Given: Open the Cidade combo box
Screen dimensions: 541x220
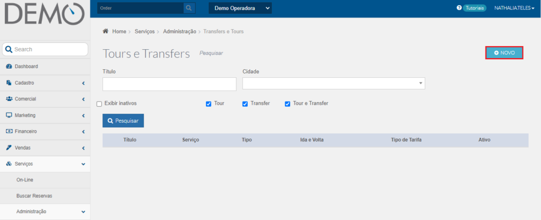Looking at the screenshot, I should coord(334,83).
